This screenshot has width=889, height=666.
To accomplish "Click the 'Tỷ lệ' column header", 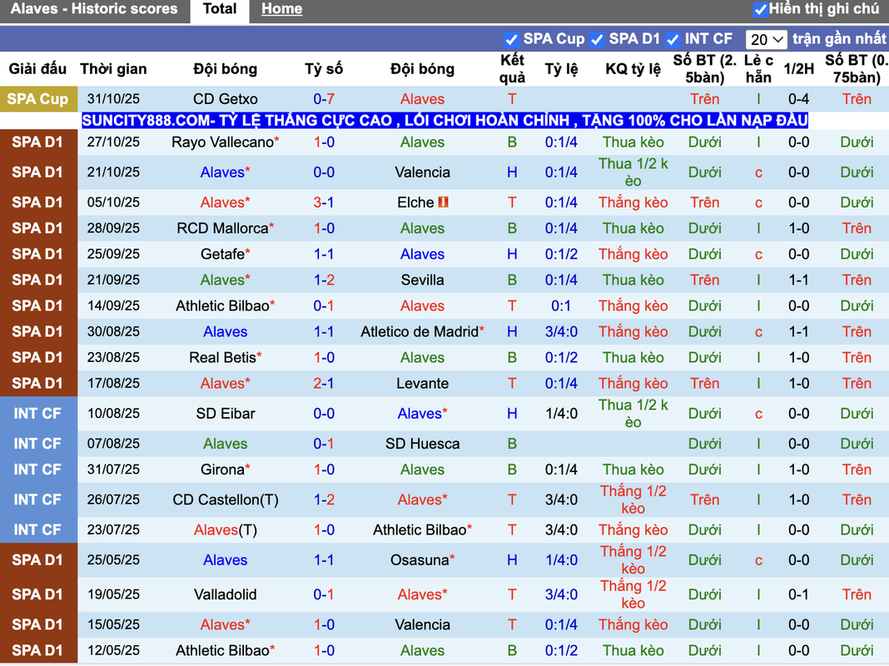I will coord(561,68).
